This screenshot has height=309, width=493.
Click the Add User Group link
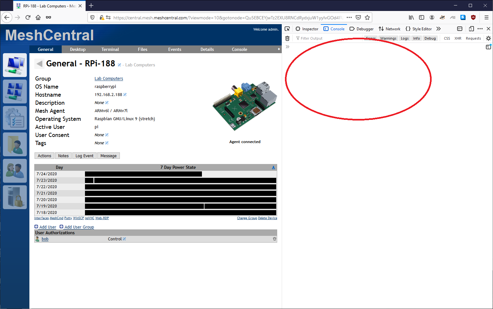click(x=79, y=227)
